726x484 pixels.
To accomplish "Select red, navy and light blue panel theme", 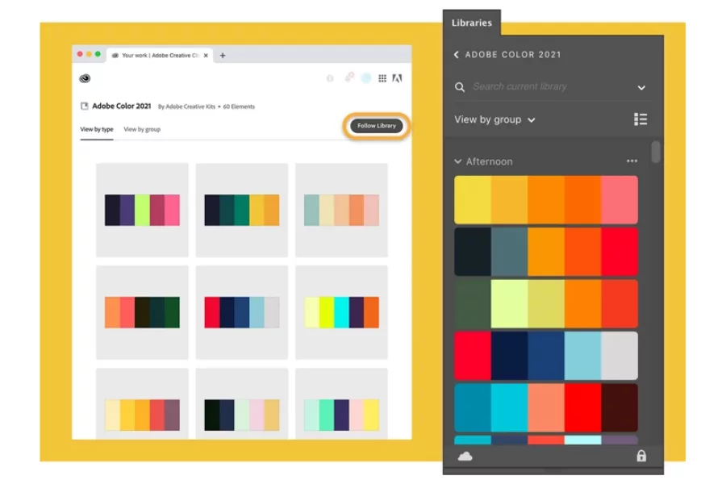I will tap(546, 355).
